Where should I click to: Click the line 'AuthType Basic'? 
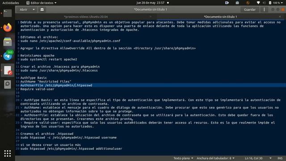pos(34,78)
